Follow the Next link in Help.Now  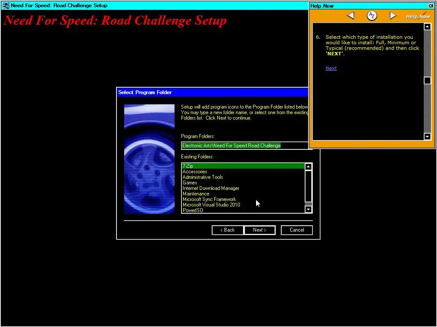tap(331, 68)
